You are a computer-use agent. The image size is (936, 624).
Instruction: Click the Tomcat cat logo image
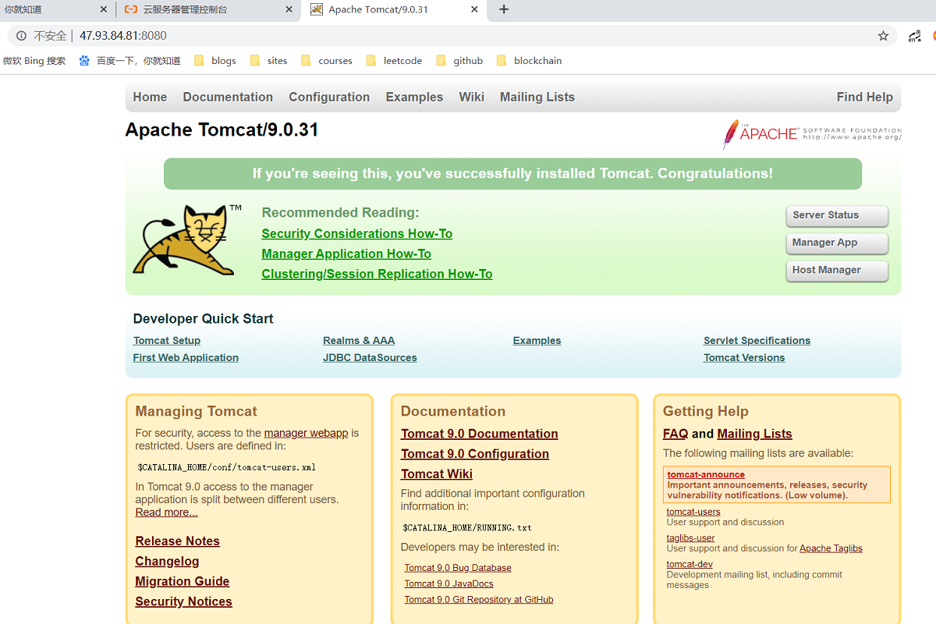(187, 239)
